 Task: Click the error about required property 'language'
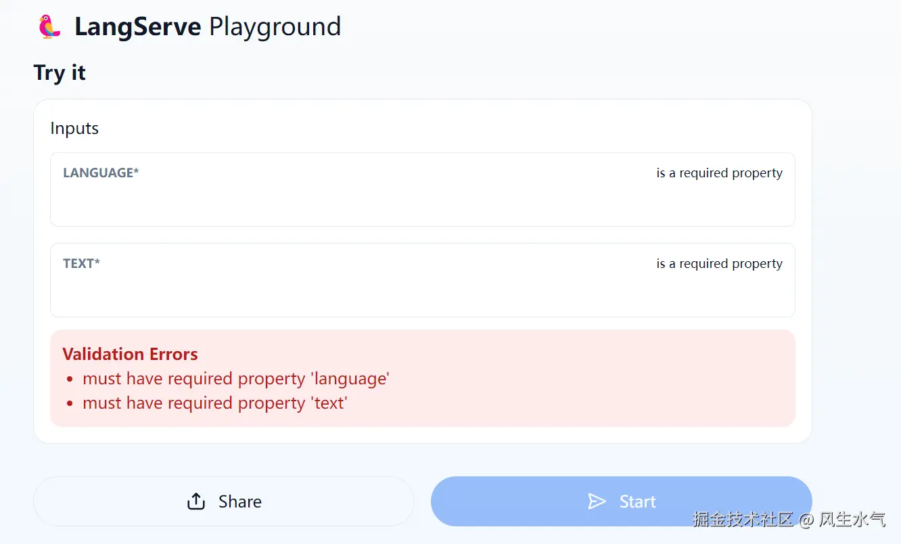(236, 379)
